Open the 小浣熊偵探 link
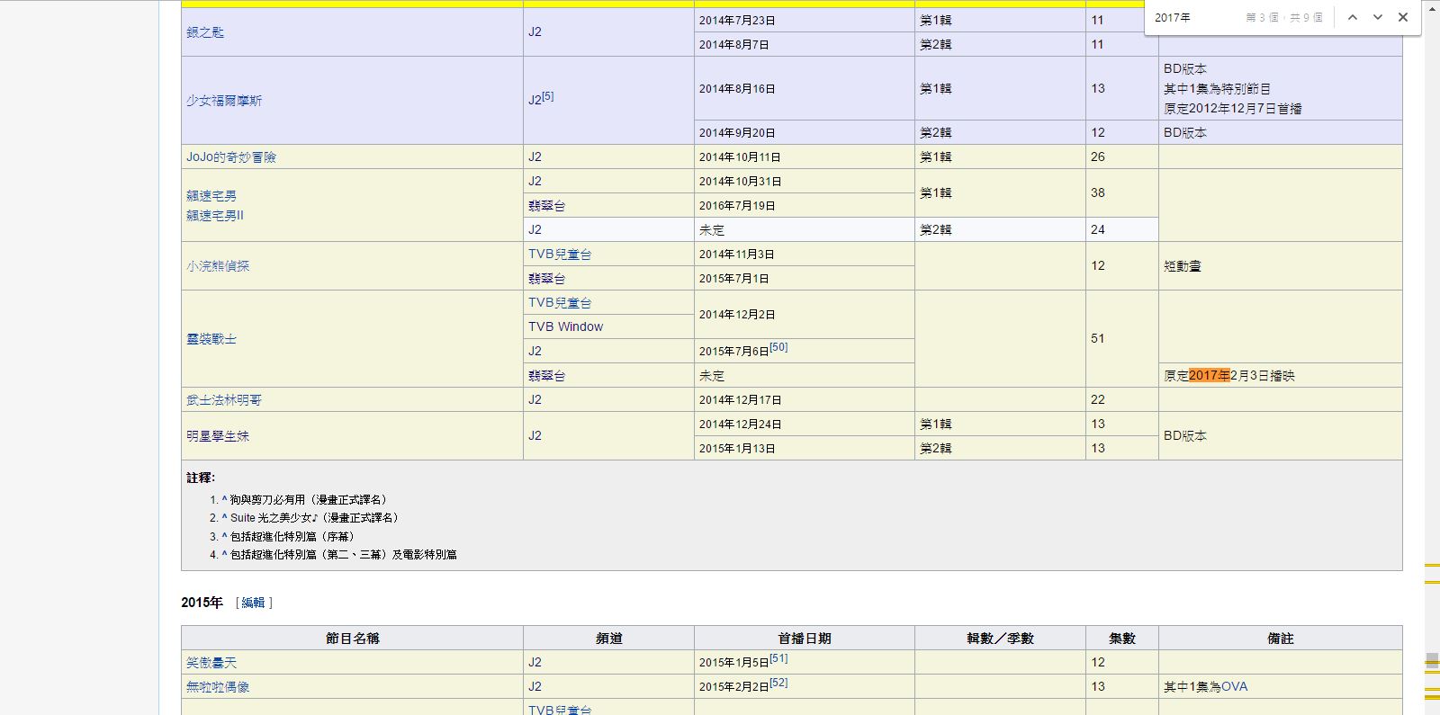 [218, 266]
